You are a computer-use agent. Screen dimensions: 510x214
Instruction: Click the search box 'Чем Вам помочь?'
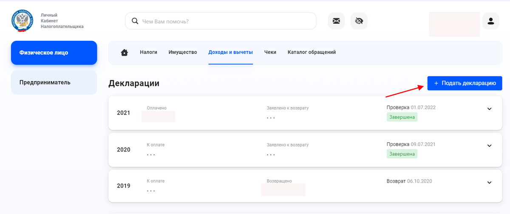(x=221, y=21)
